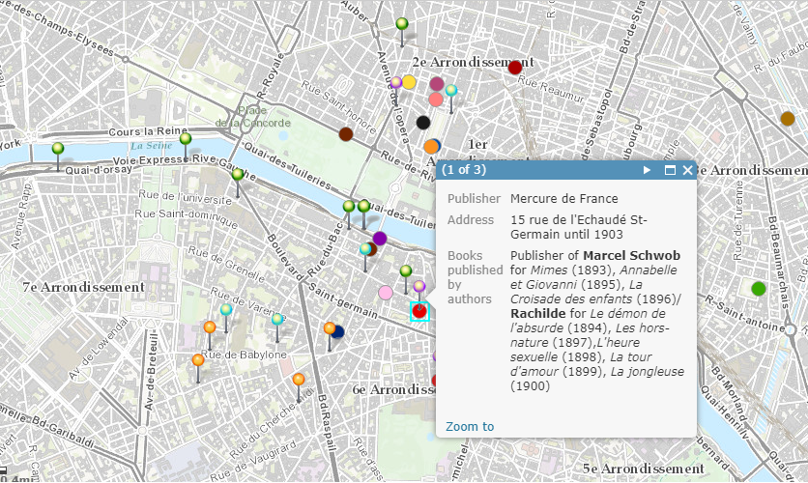
Task: Click the yellow circle marker
Action: pos(409,83)
